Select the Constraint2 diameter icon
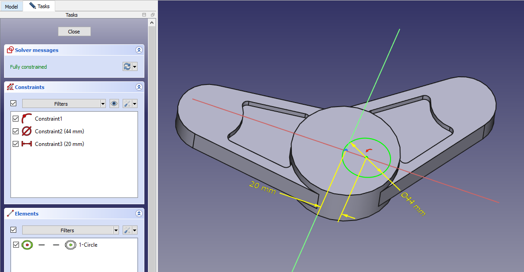 (x=27, y=131)
